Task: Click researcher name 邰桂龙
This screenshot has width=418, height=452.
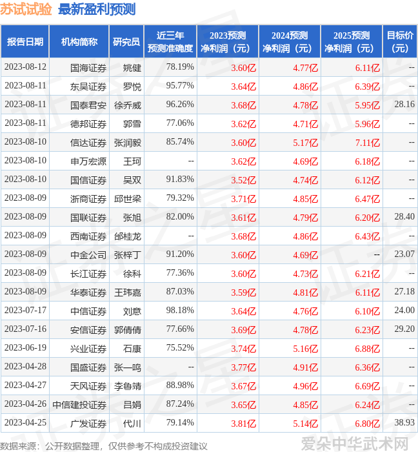Action: 128,237
